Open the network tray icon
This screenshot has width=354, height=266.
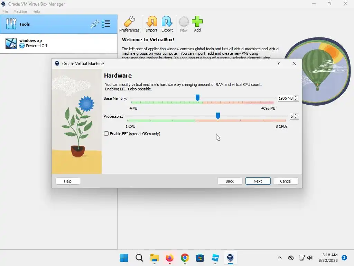[x=301, y=258]
